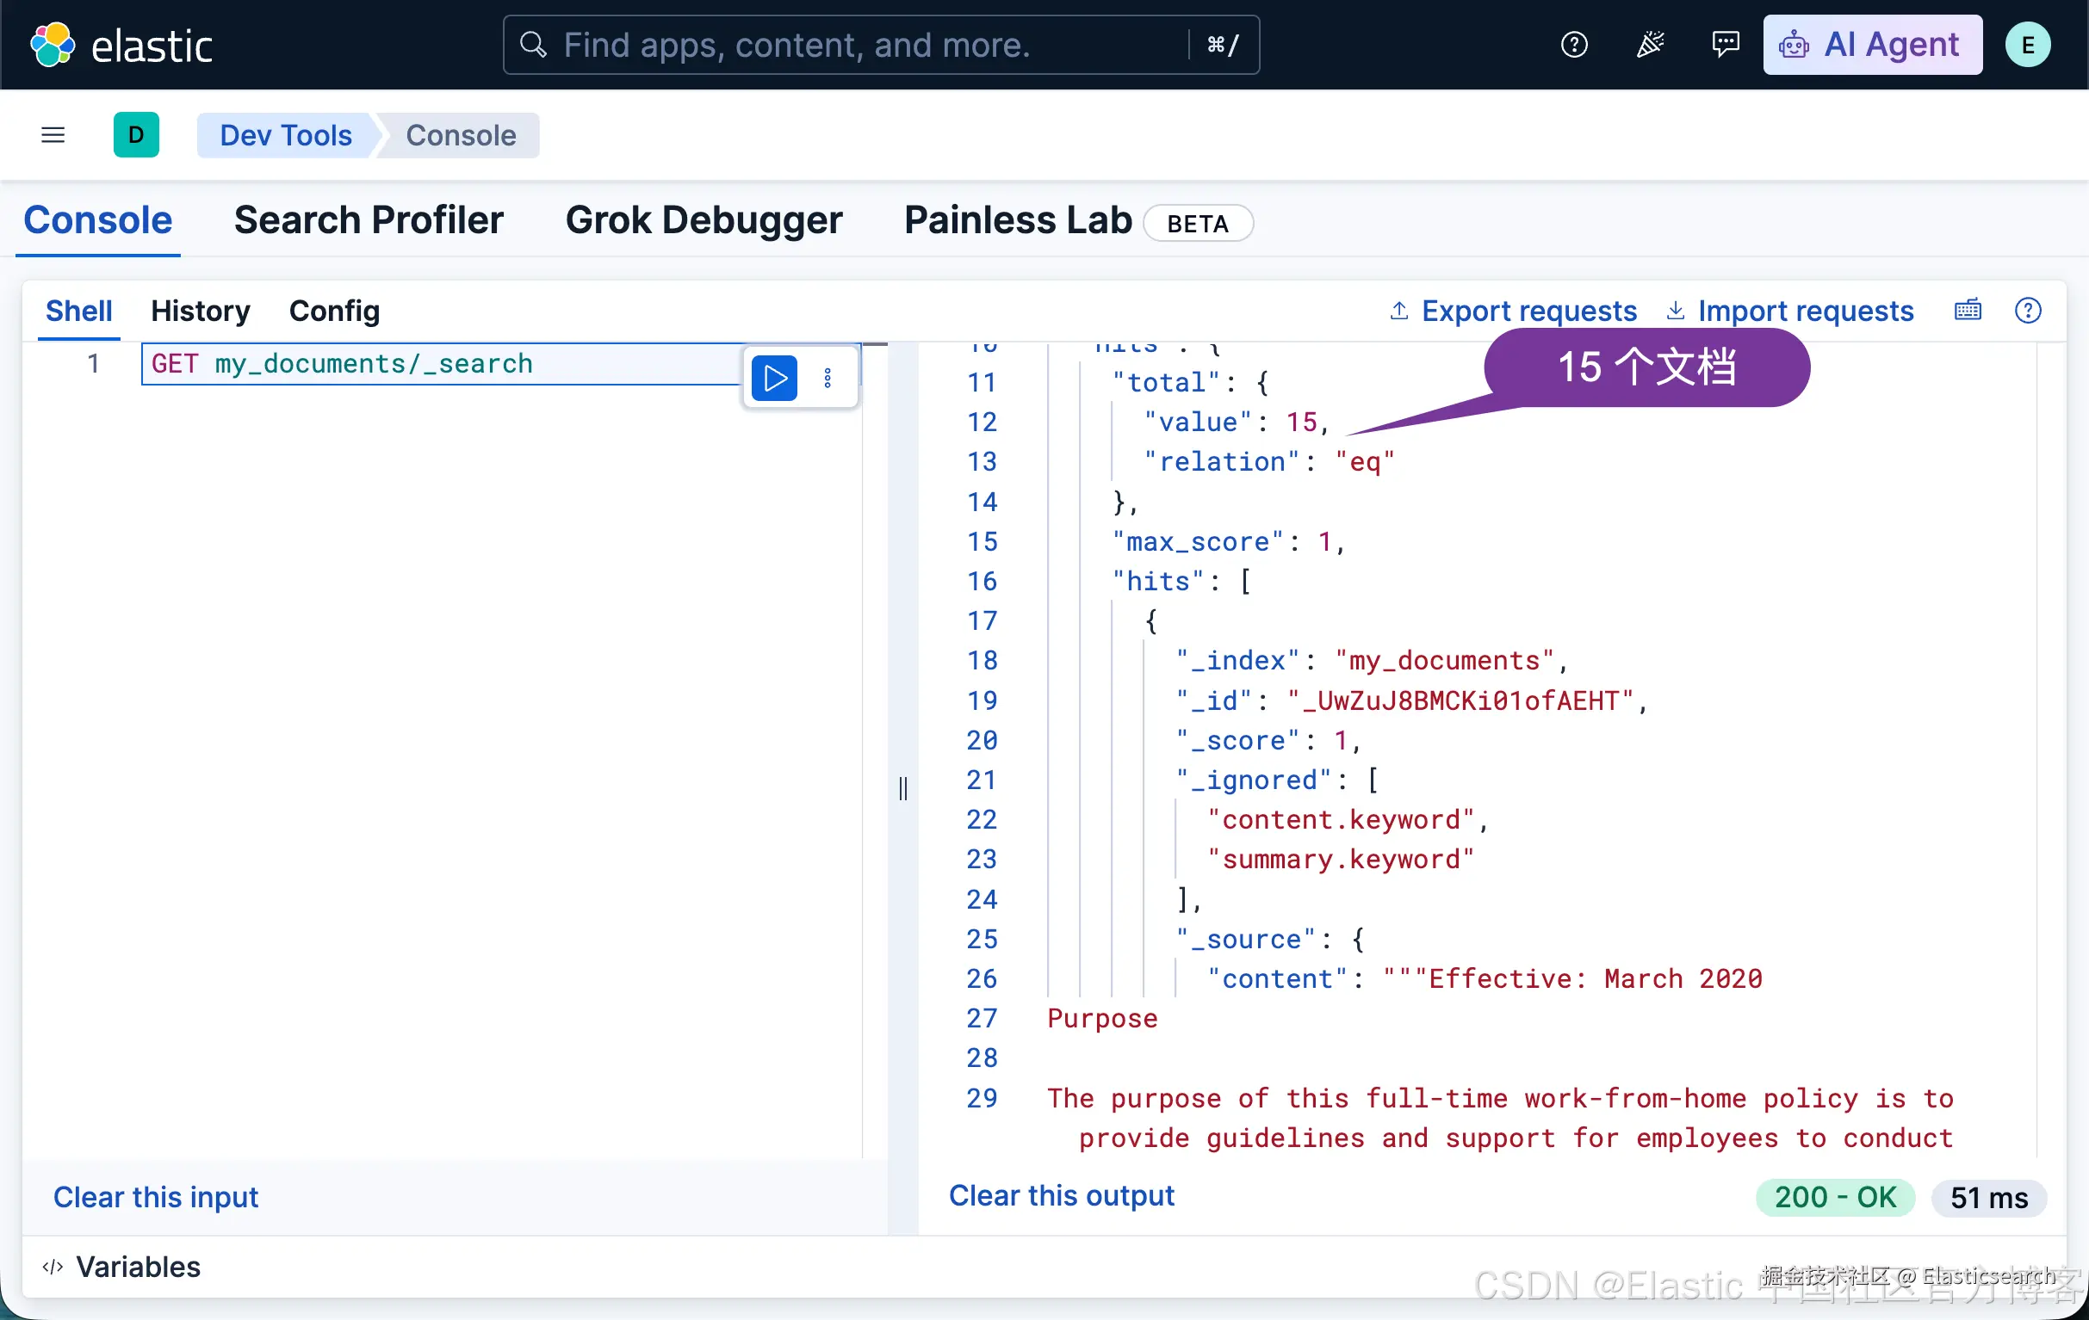Open the D space selector
Image resolution: width=2089 pixels, height=1320 pixels.
click(136, 135)
